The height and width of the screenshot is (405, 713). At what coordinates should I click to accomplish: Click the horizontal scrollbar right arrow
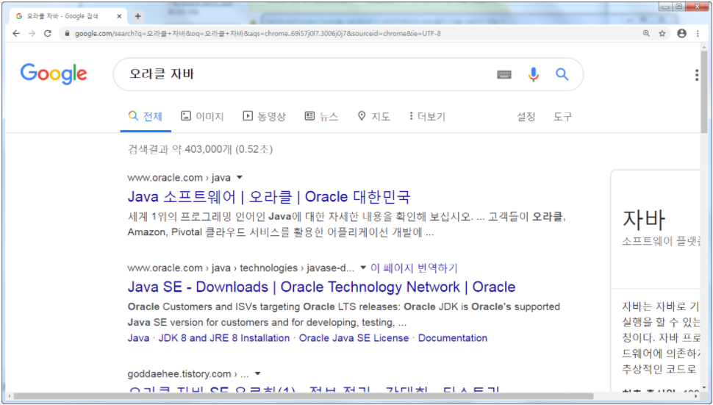(695, 396)
